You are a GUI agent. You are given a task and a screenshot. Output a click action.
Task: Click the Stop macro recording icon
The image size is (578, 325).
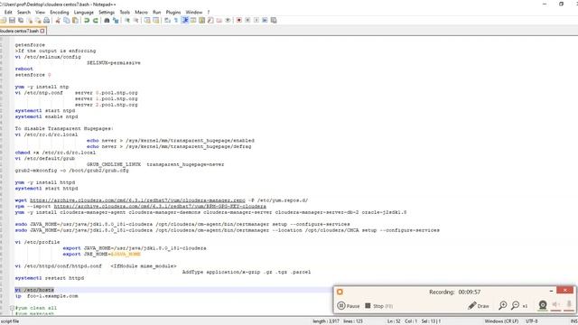(x=247, y=20)
